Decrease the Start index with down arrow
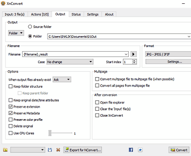 pyautogui.click(x=135, y=63)
